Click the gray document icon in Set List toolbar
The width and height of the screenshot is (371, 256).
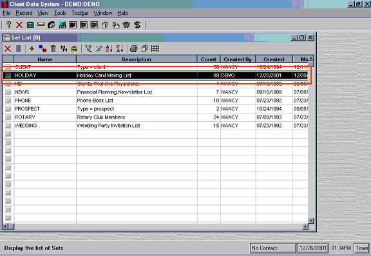[18, 49]
